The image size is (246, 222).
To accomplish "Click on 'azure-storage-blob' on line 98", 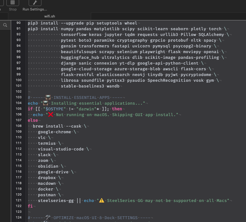I will [137, 69].
